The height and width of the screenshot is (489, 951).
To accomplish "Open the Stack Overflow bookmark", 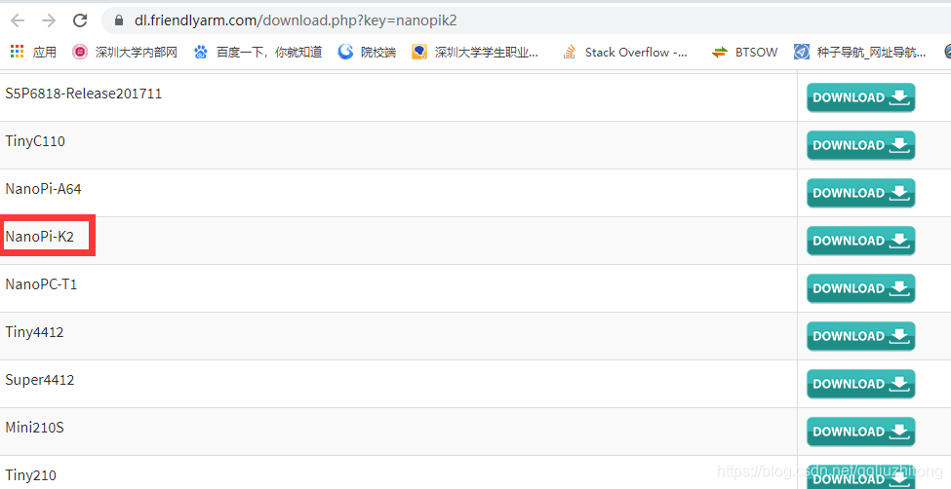I will click(x=625, y=52).
